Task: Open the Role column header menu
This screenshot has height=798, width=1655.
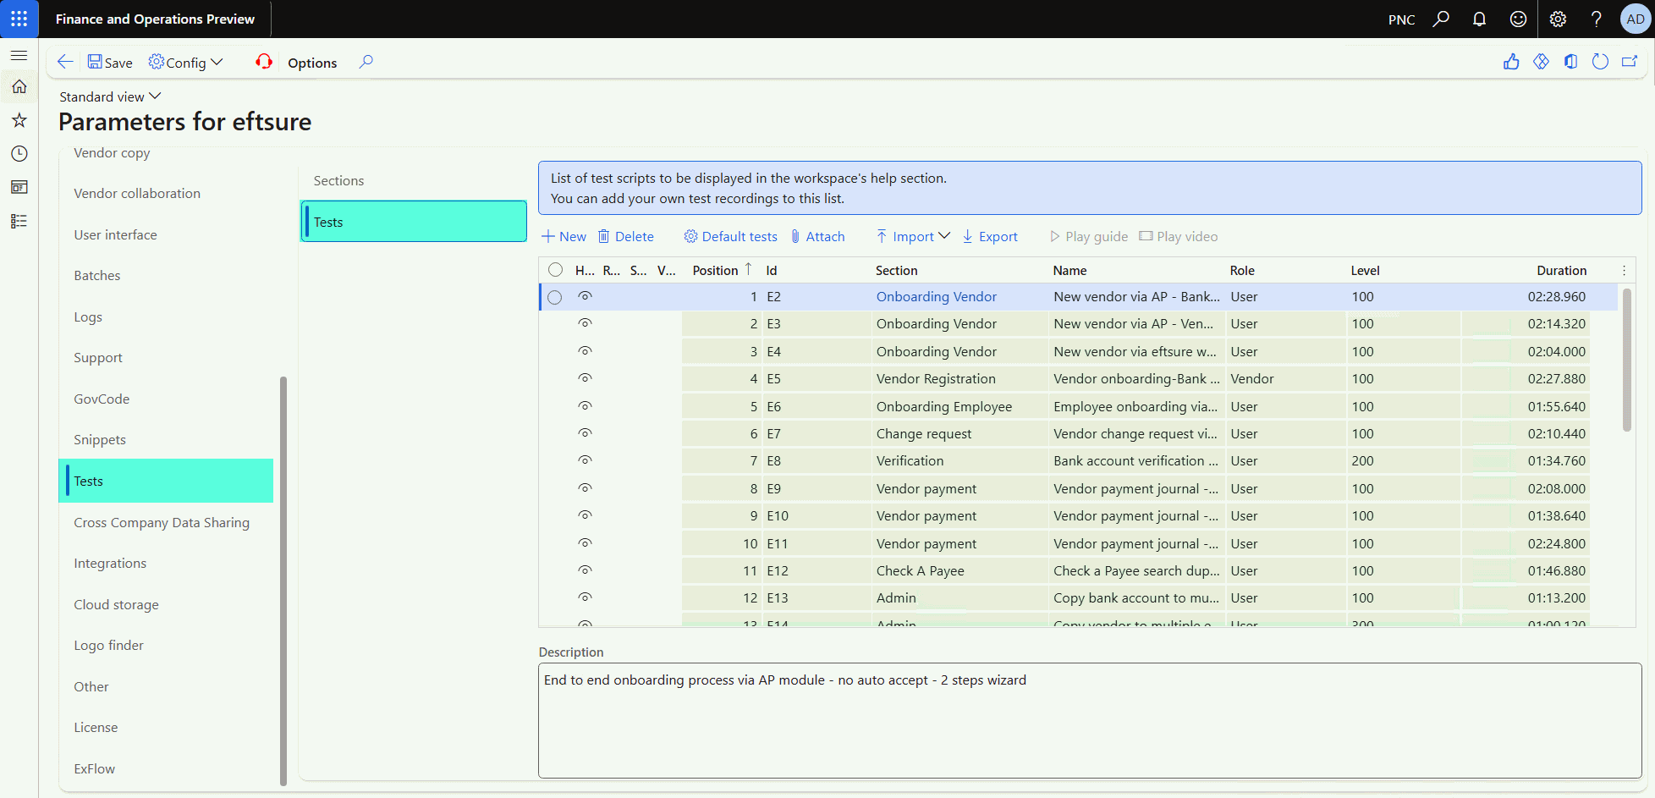Action: [1242, 270]
